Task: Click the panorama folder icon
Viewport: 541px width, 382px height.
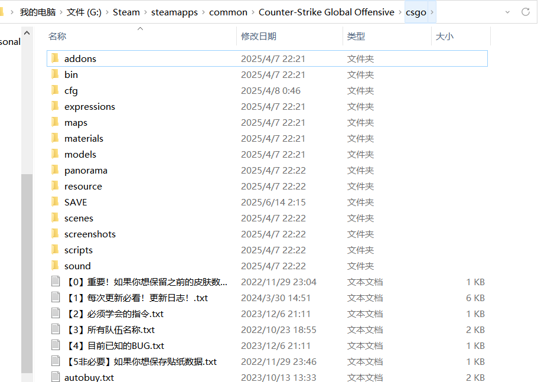Action: [55, 170]
